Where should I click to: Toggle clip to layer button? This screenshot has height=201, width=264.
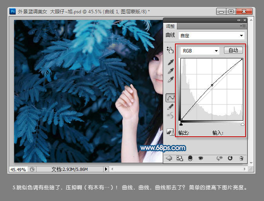[x=190, y=158]
